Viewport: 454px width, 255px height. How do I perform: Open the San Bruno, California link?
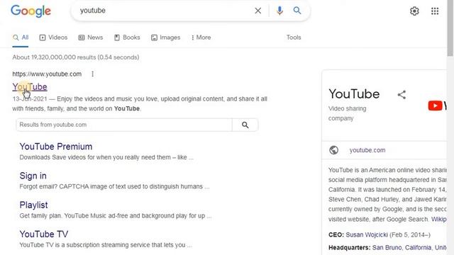(409, 247)
